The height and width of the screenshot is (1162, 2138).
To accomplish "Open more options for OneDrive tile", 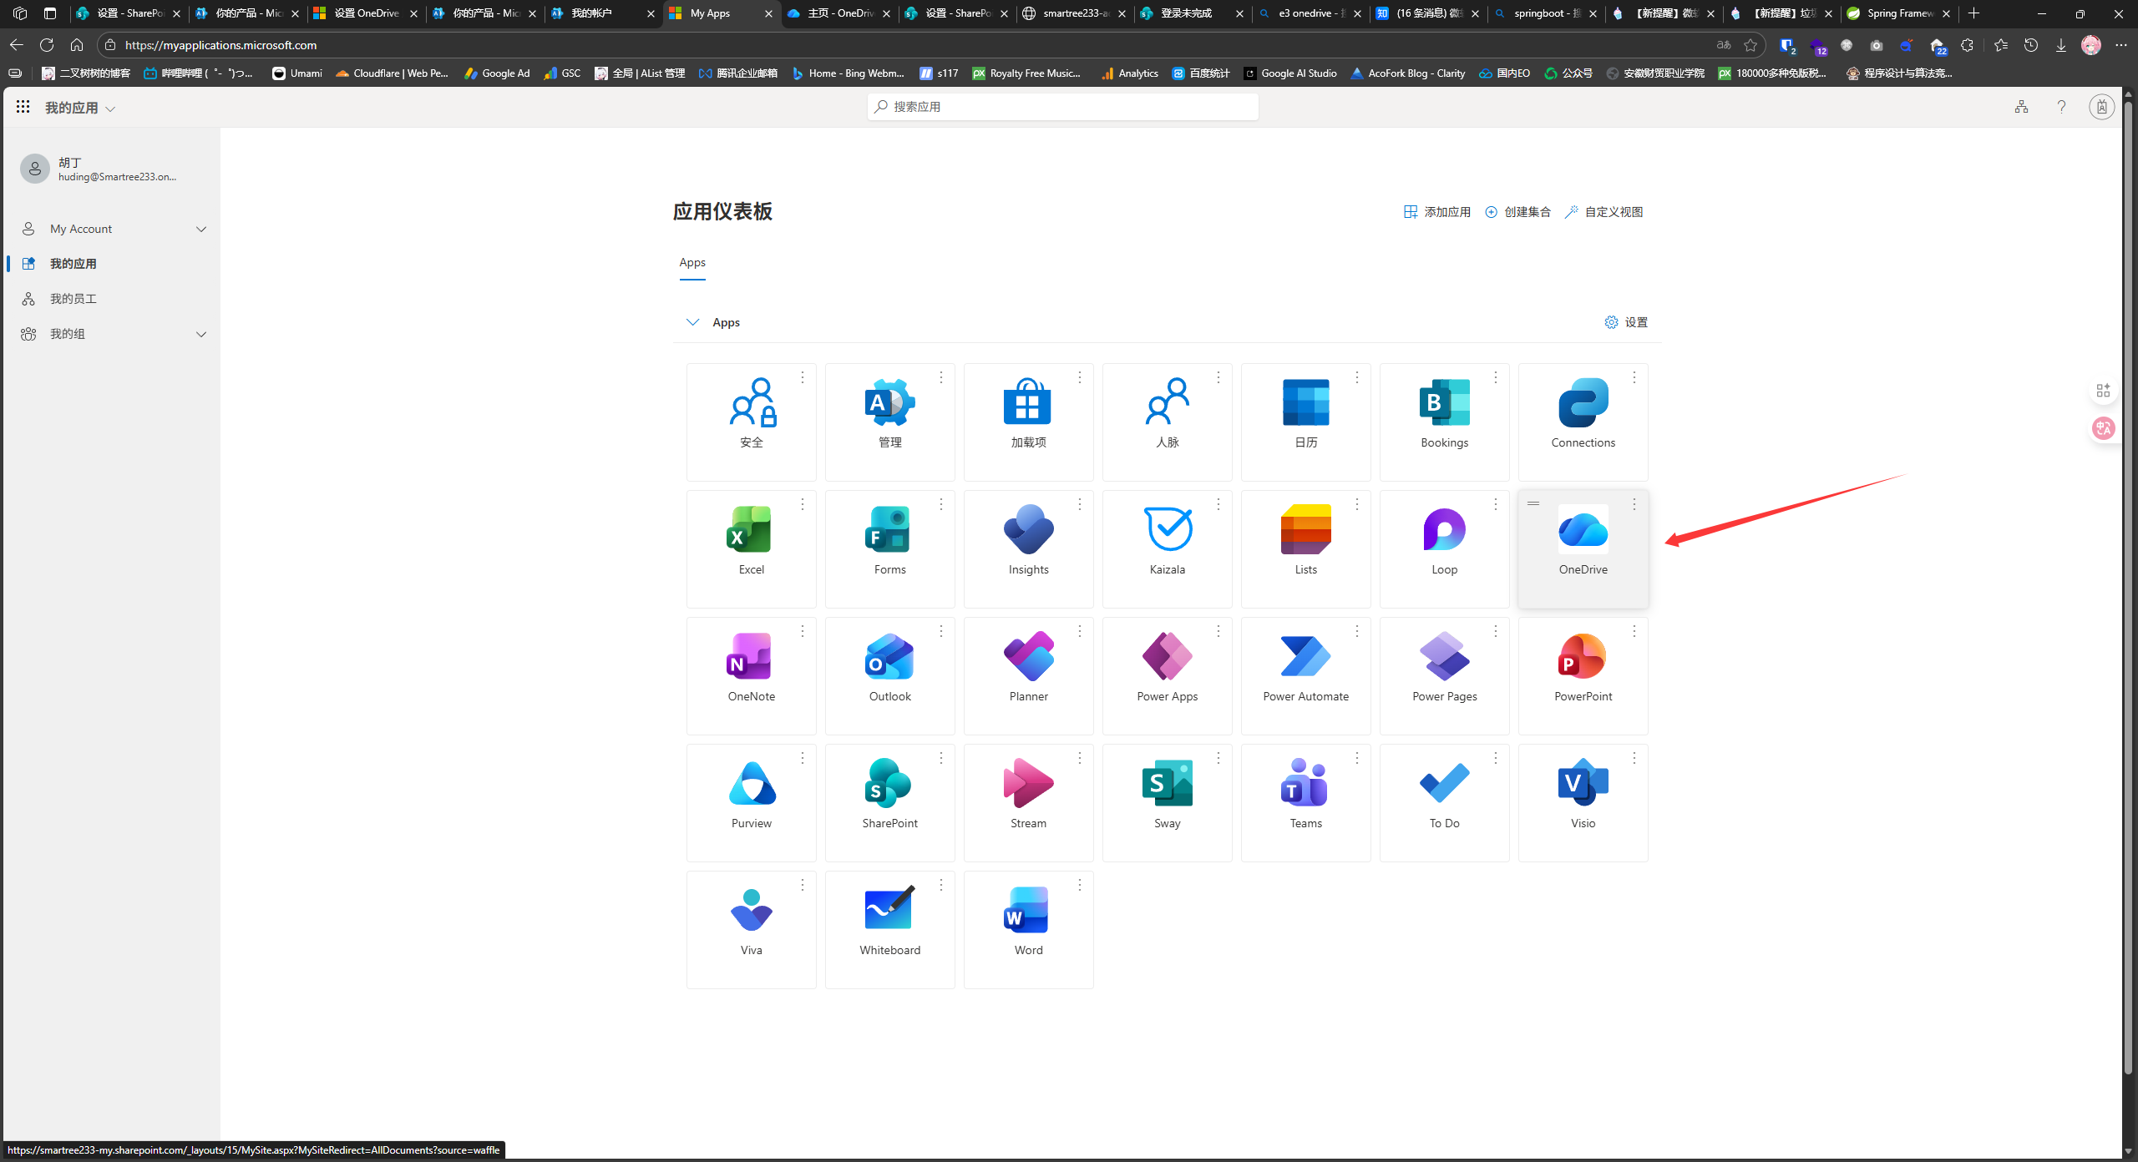I will pyautogui.click(x=1634, y=504).
